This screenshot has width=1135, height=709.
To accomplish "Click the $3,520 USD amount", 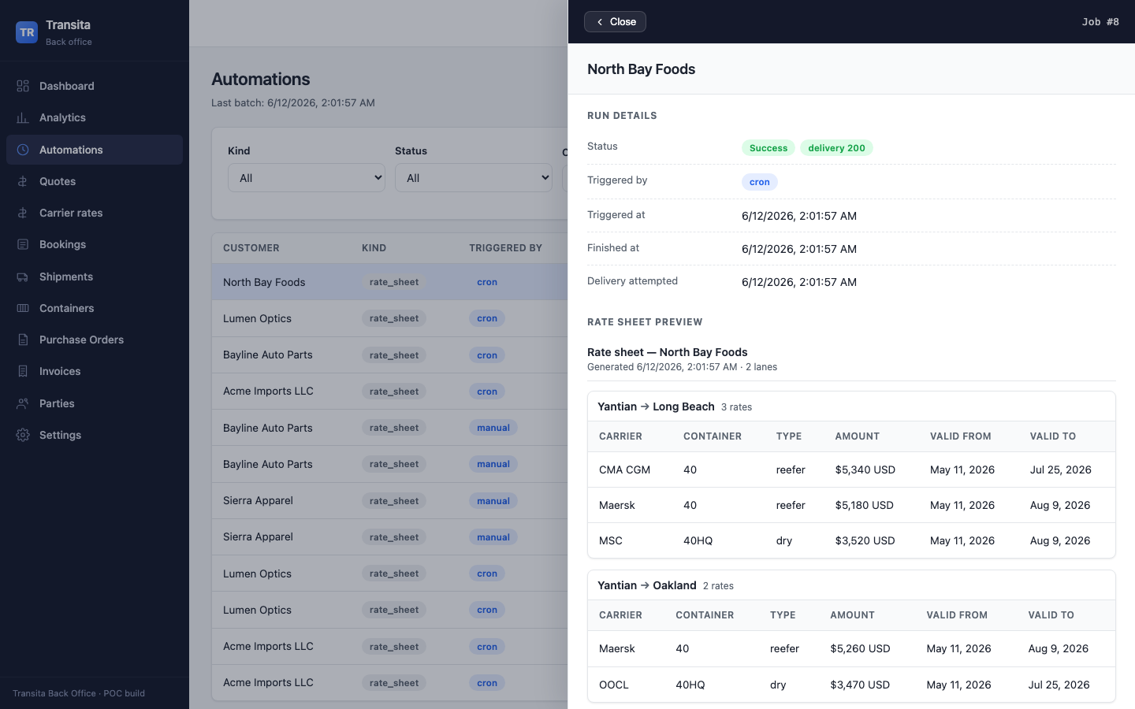I will point(865,540).
